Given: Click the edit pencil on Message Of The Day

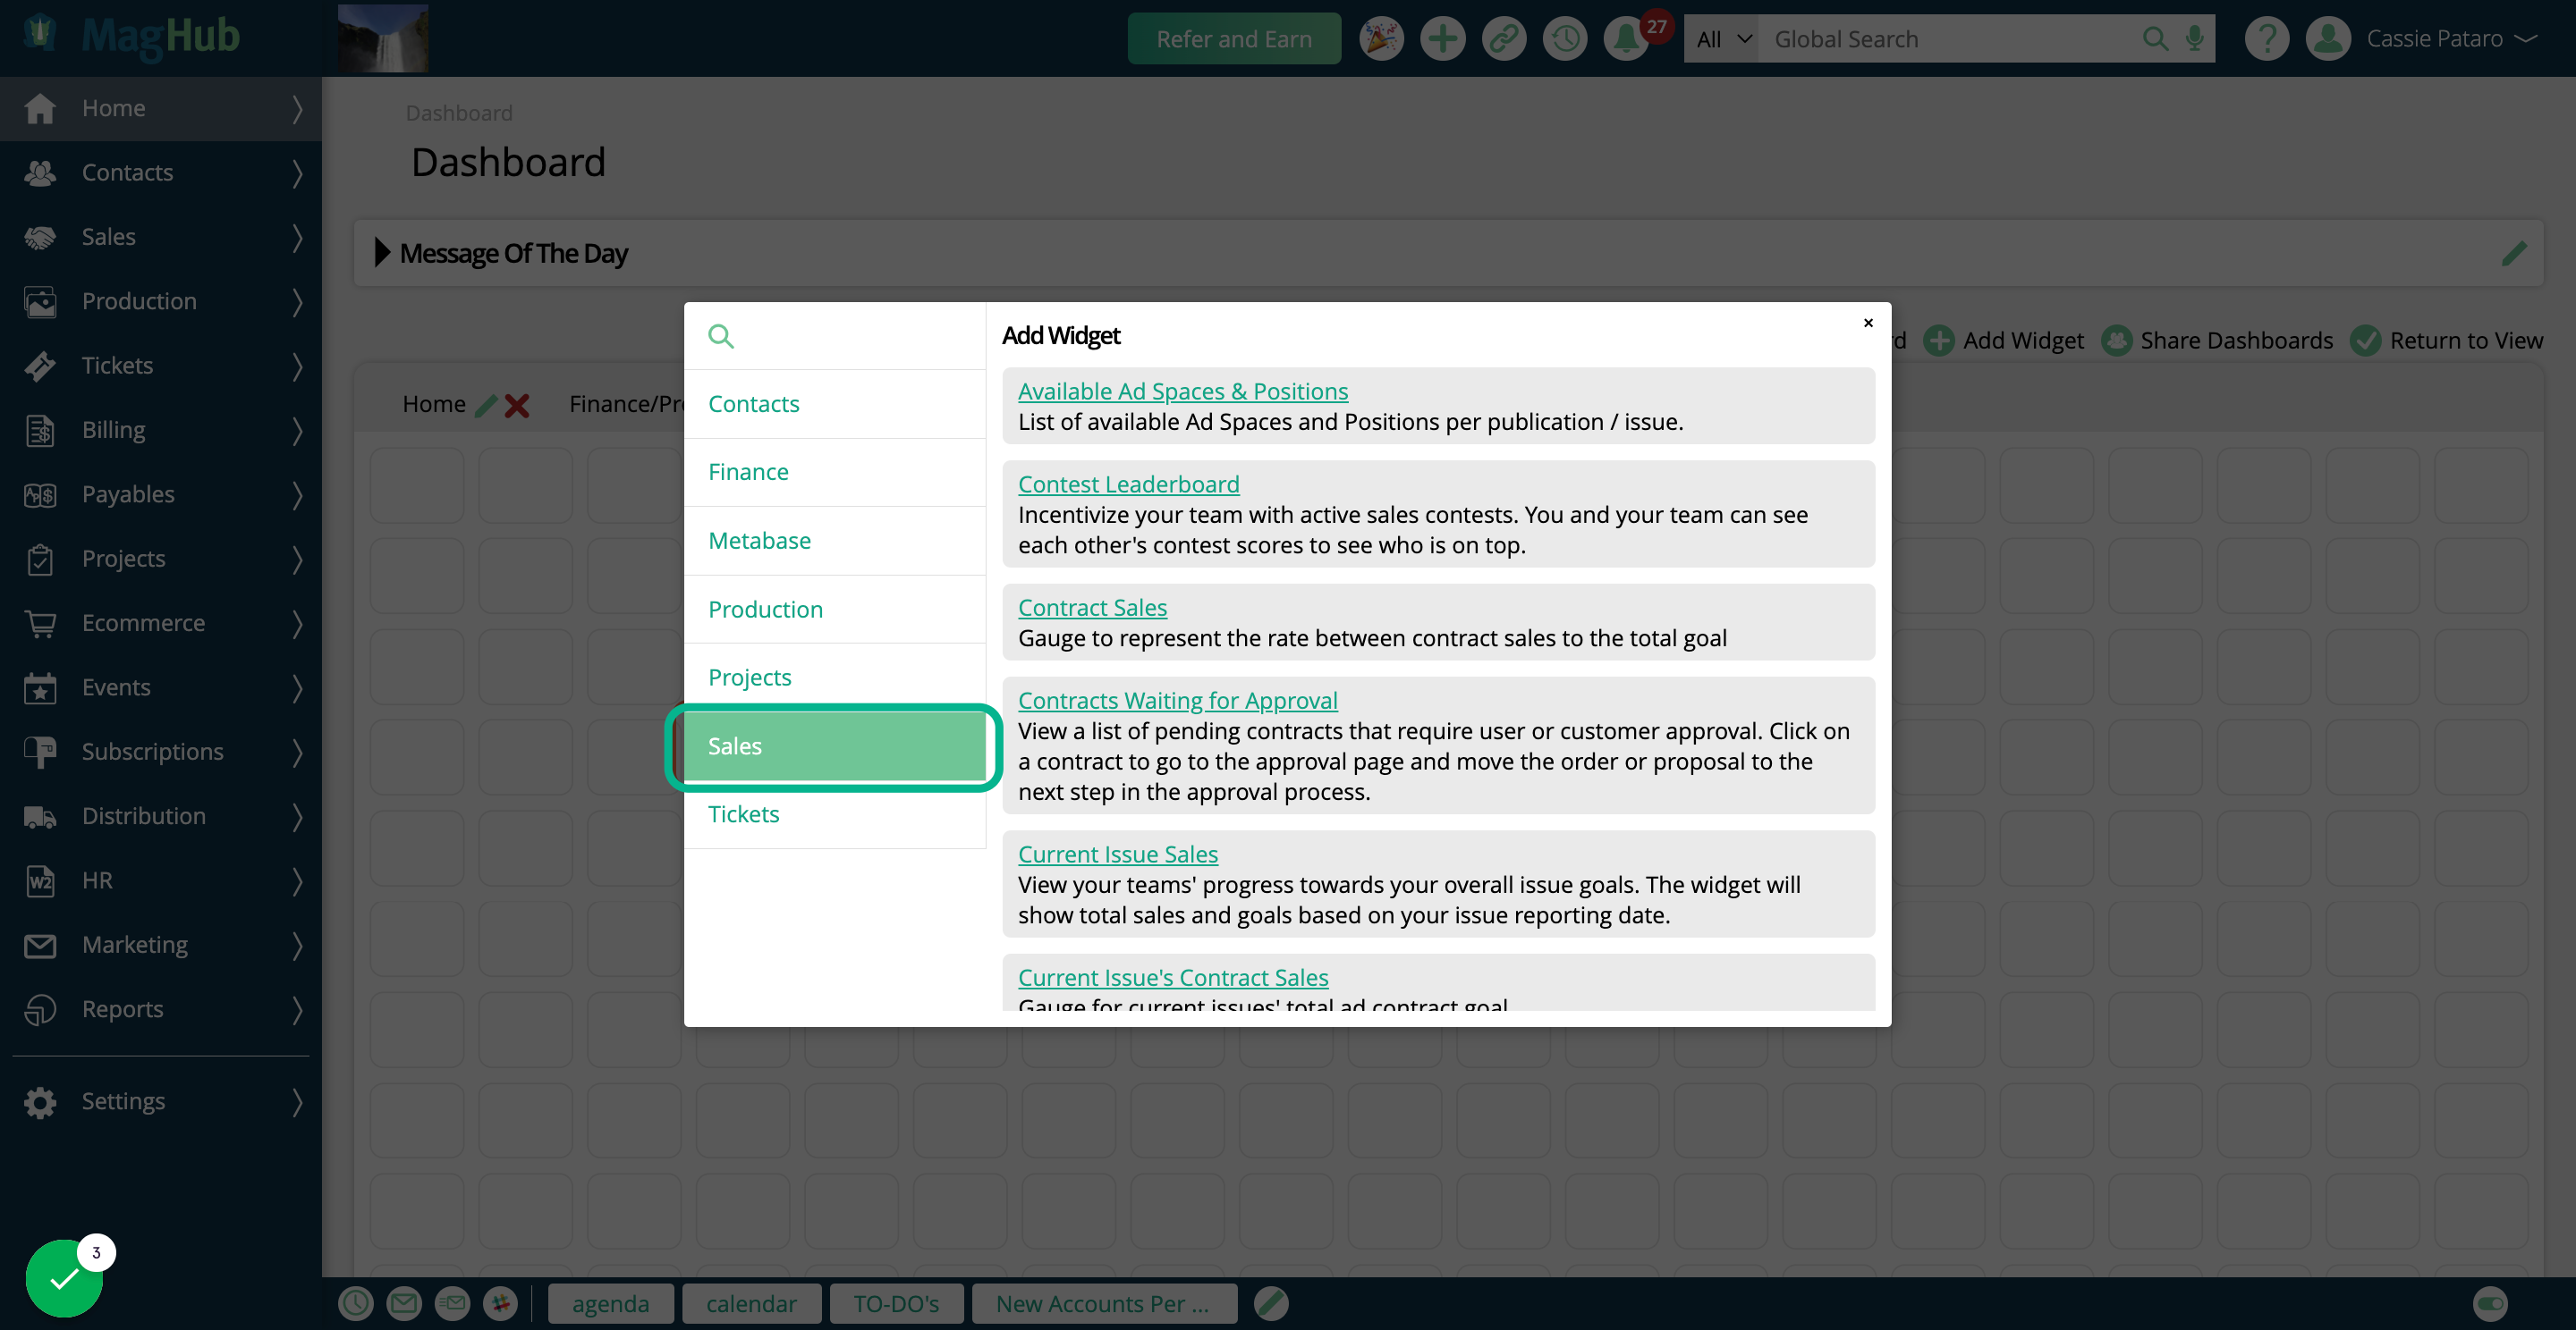Looking at the screenshot, I should coord(2513,254).
